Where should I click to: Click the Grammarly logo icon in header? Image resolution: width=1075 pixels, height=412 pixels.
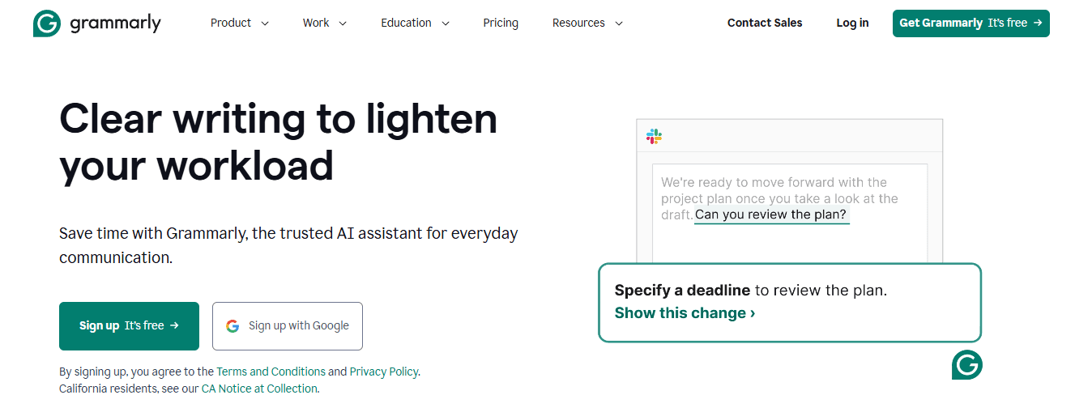pyautogui.click(x=47, y=23)
